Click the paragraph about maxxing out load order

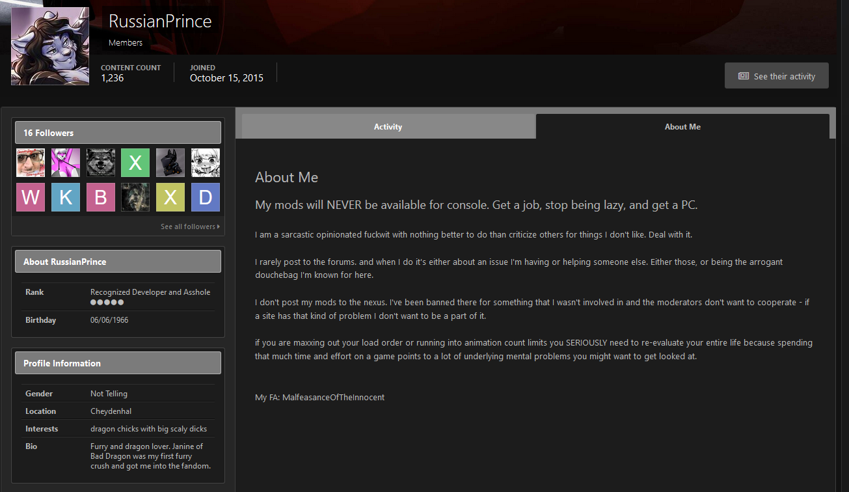pos(533,349)
